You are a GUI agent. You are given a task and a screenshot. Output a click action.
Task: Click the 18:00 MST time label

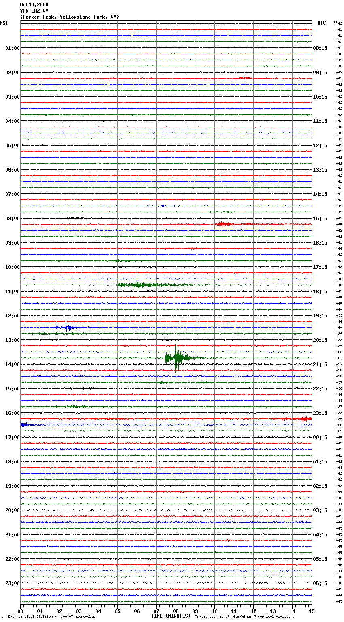pos(13,462)
